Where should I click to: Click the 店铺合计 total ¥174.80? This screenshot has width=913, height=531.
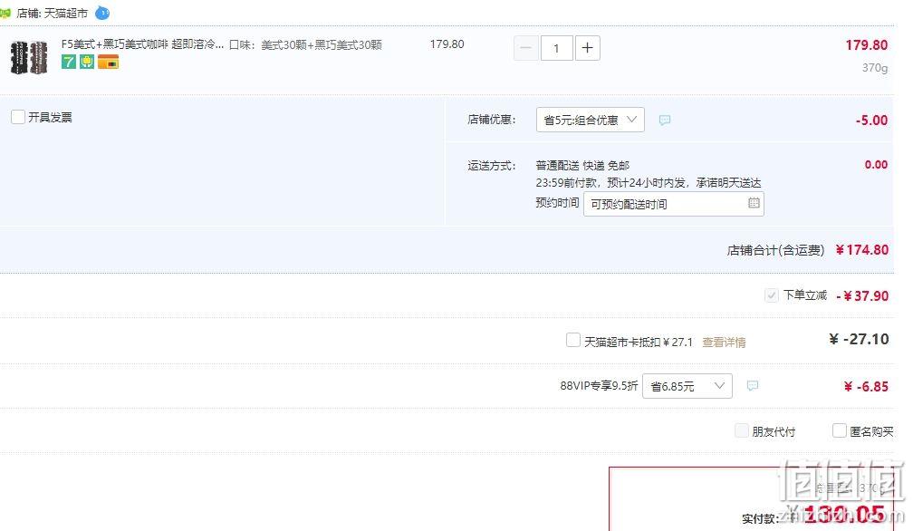[x=861, y=250]
